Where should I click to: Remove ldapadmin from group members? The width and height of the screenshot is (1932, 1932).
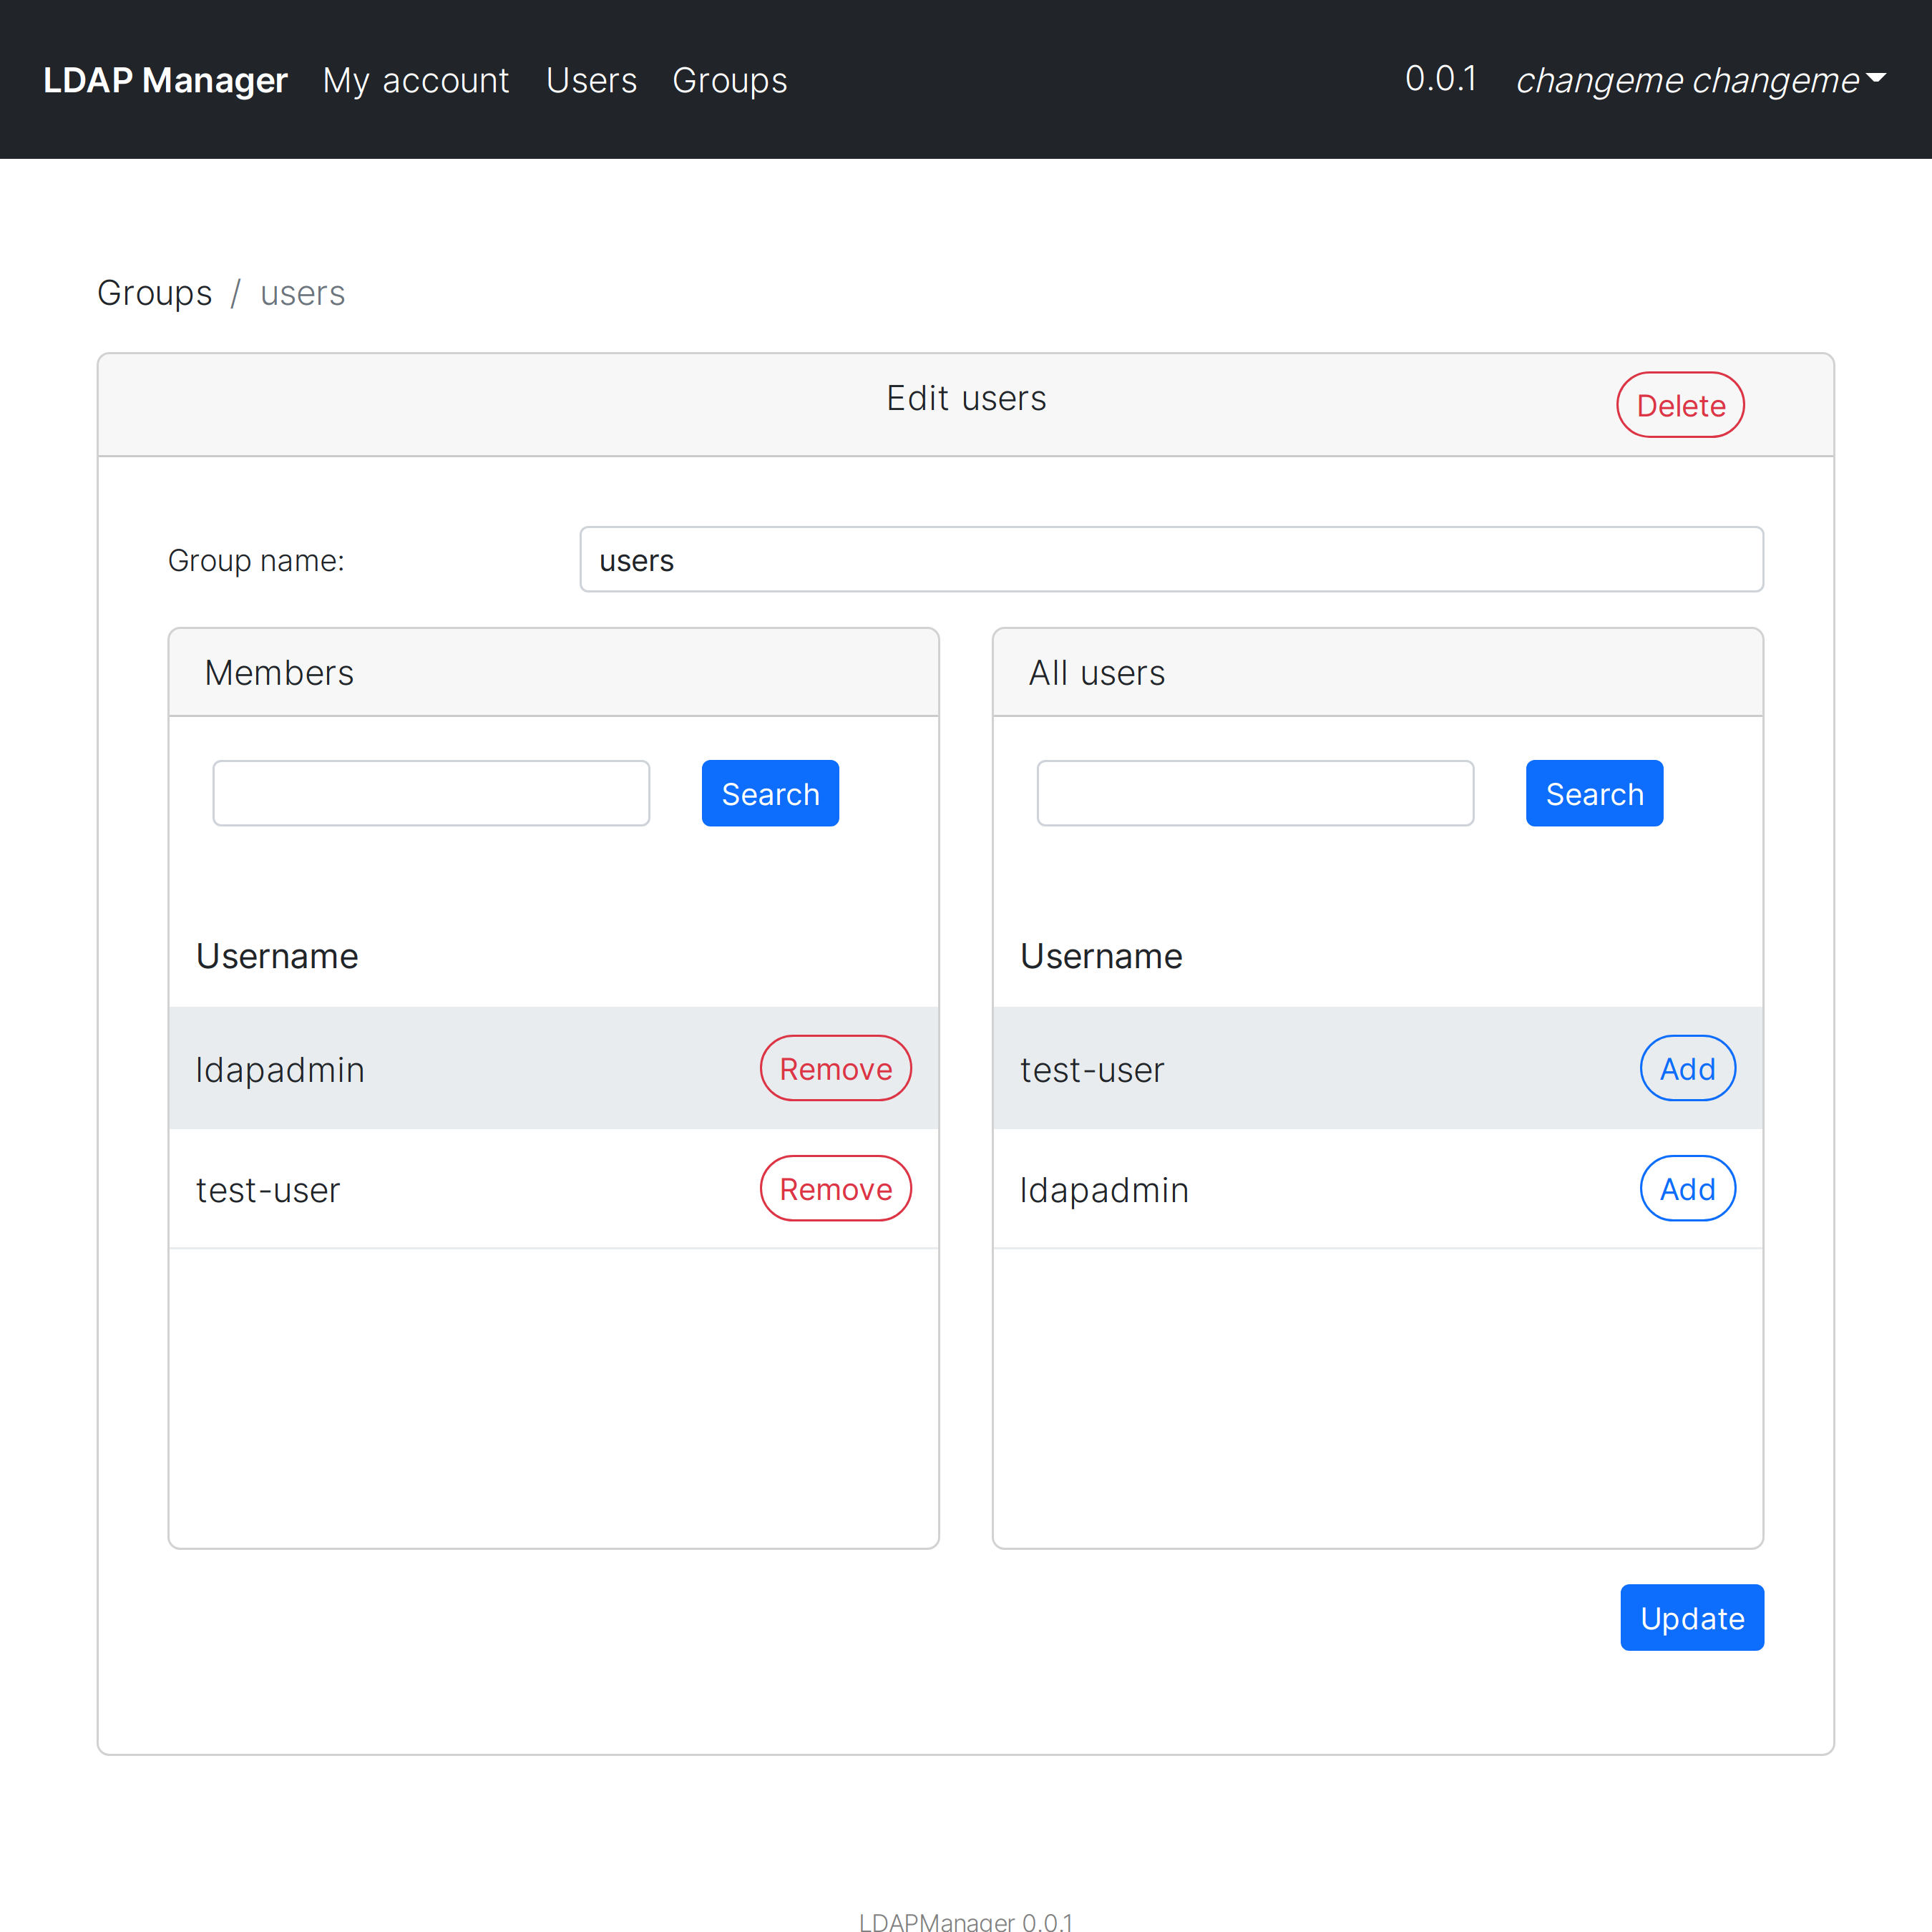[835, 1068]
